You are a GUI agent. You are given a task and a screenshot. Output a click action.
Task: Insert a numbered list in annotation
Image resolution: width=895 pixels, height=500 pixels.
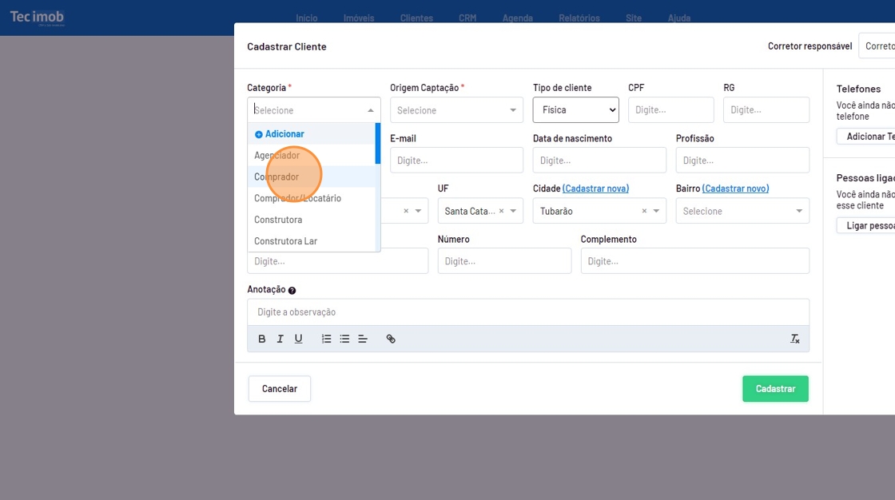click(326, 339)
